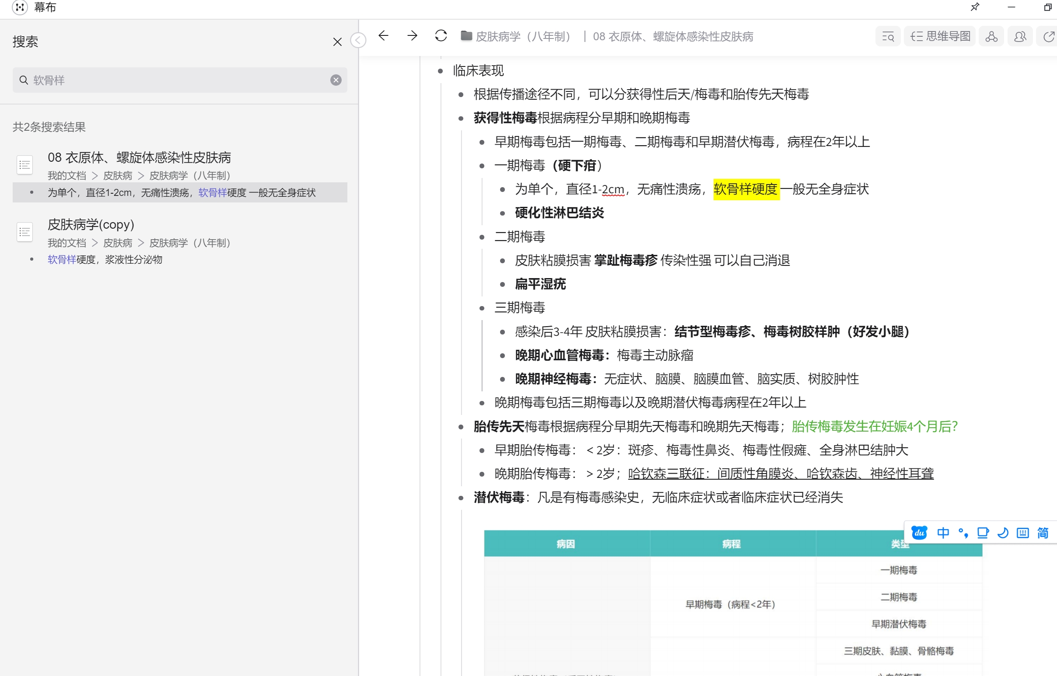Click the relation graph icon in toolbar
This screenshot has height=676, width=1057.
[x=991, y=36]
